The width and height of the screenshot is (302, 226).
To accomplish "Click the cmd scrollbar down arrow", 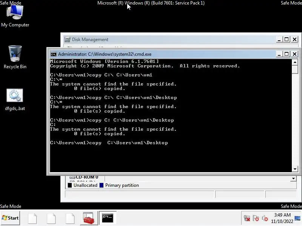I will (295, 169).
